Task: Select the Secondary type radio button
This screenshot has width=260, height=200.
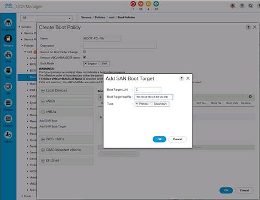Action: click(x=152, y=104)
